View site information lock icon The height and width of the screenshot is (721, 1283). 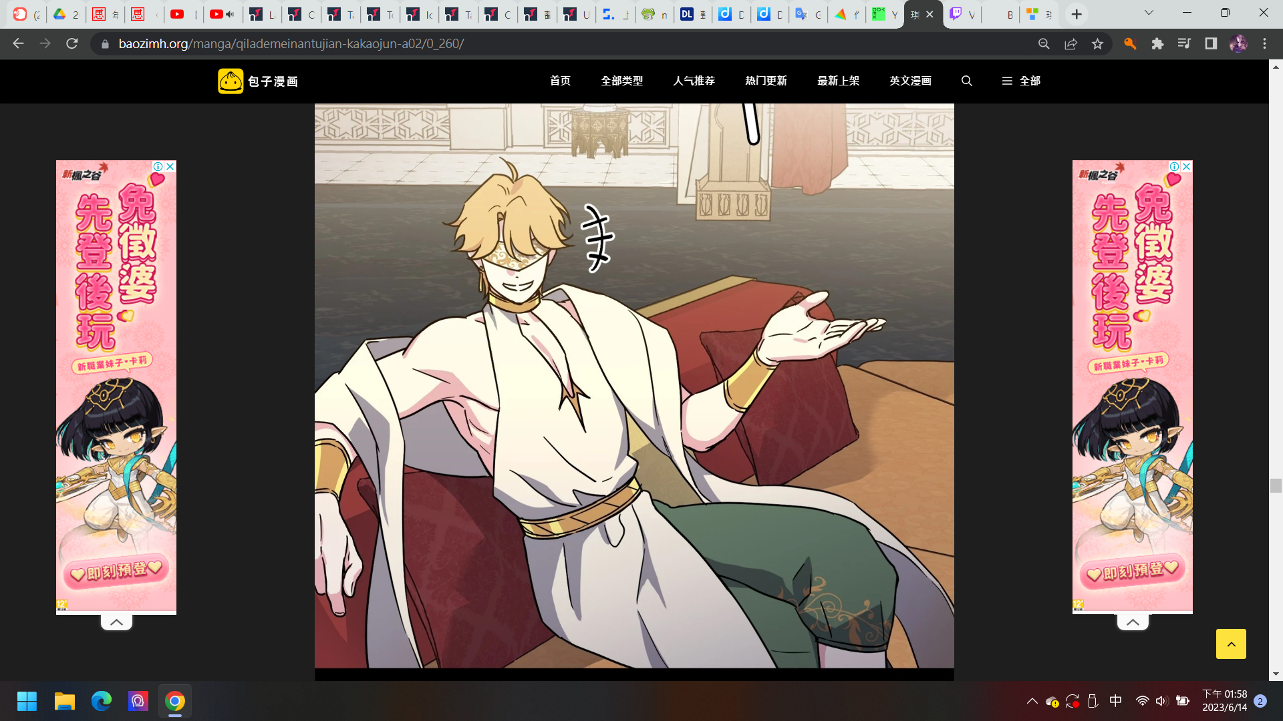[x=104, y=44]
